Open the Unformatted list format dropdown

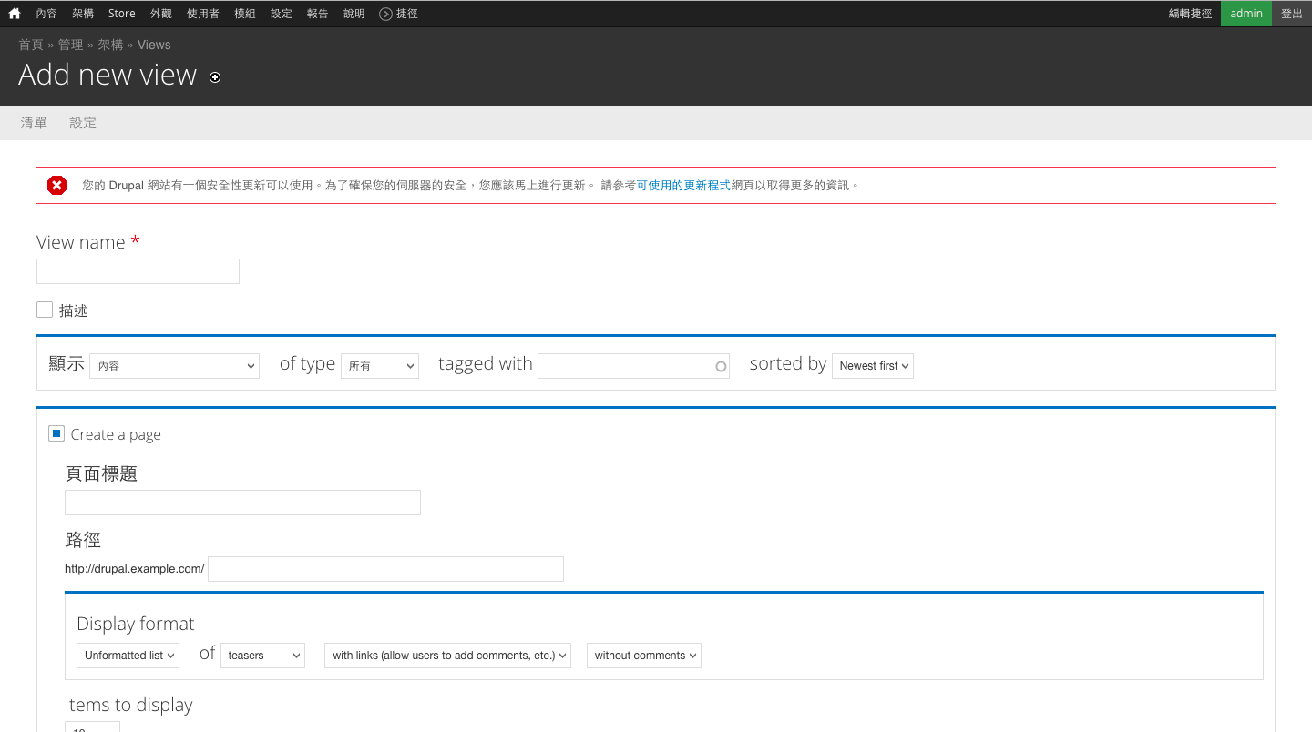point(128,656)
